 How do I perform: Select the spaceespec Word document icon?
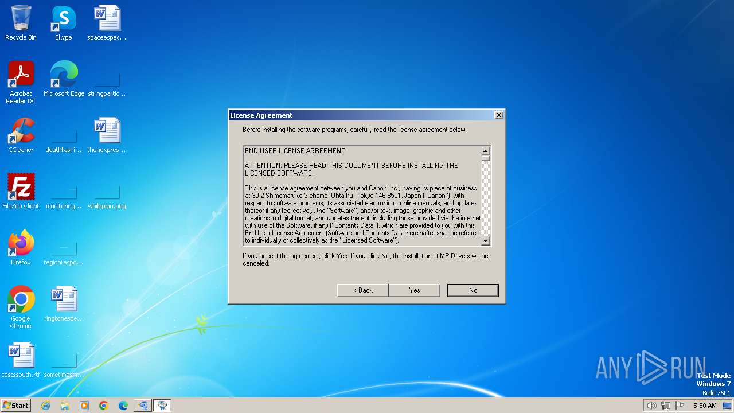point(107,23)
